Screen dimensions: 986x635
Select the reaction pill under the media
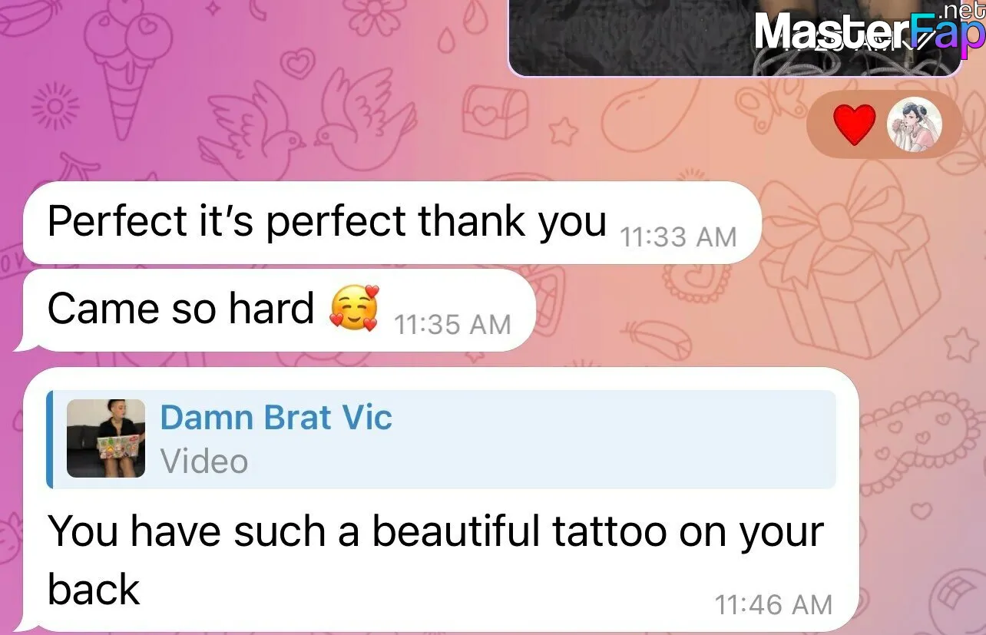point(883,124)
